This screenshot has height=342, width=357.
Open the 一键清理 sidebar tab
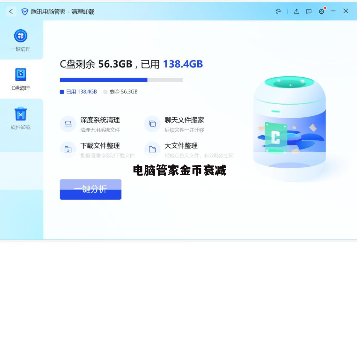tap(21, 40)
